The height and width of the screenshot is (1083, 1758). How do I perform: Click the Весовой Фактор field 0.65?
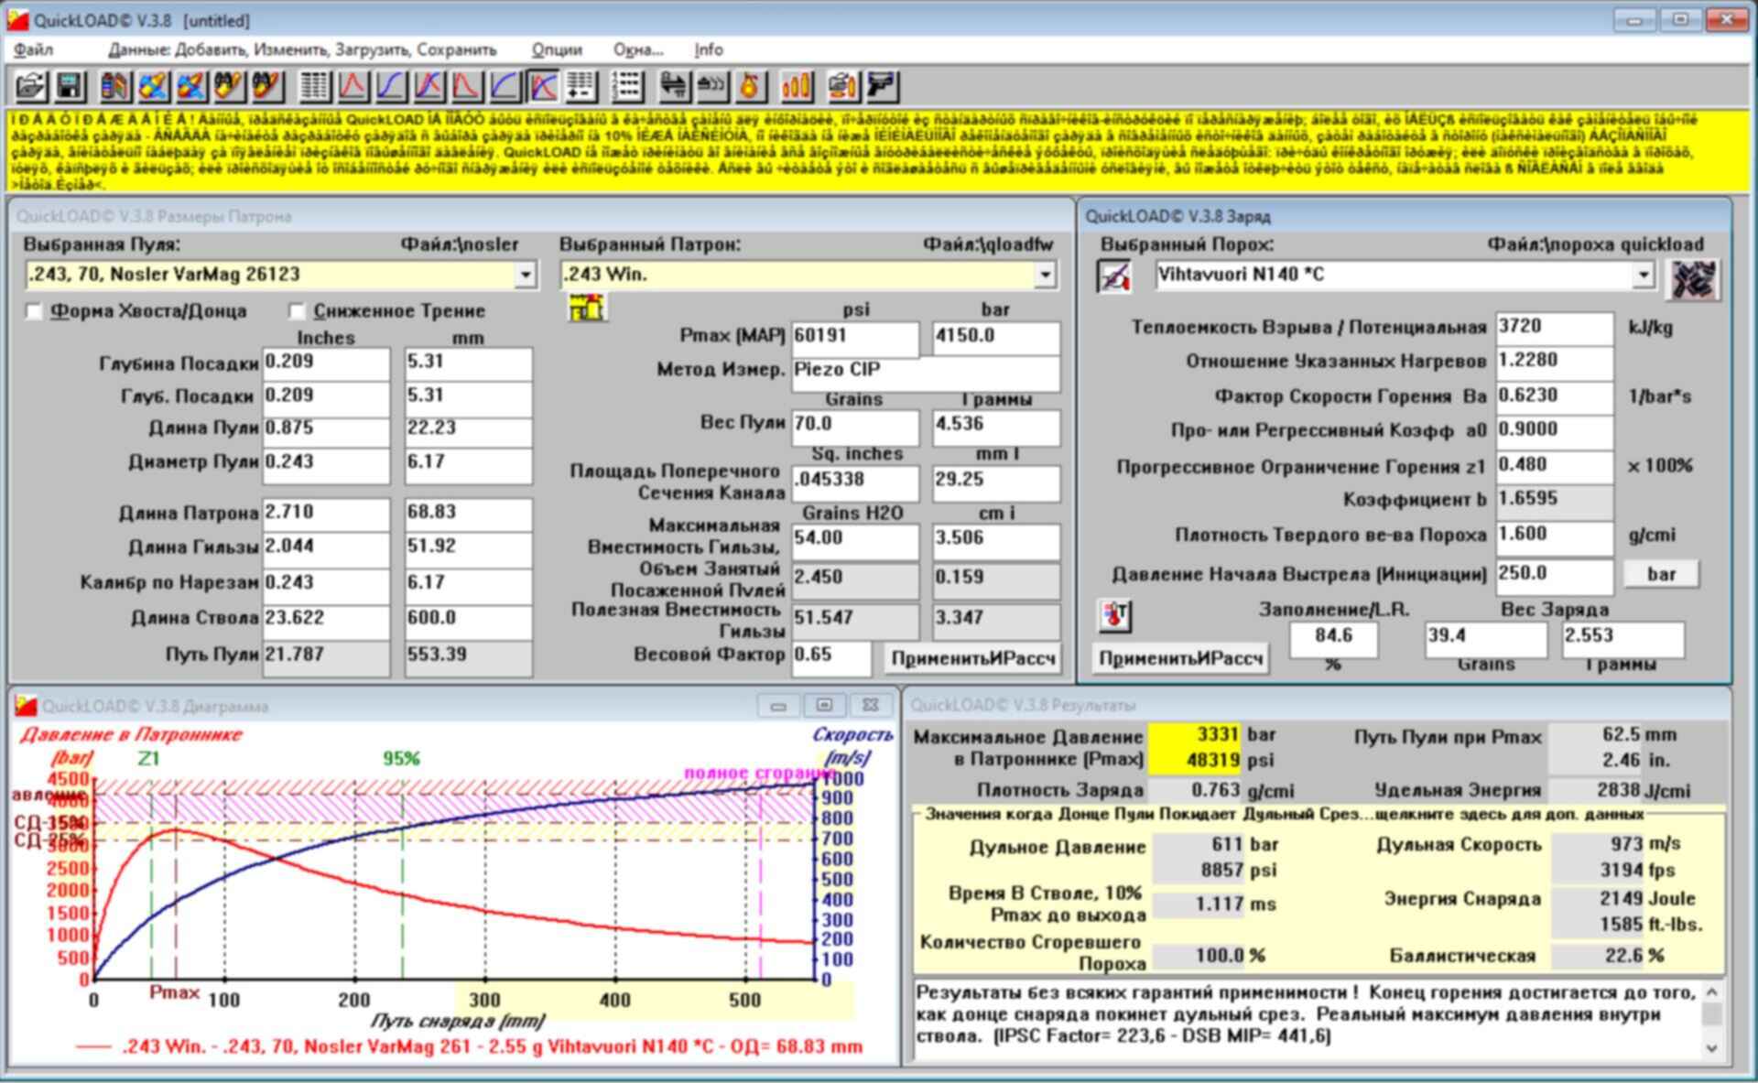831,657
